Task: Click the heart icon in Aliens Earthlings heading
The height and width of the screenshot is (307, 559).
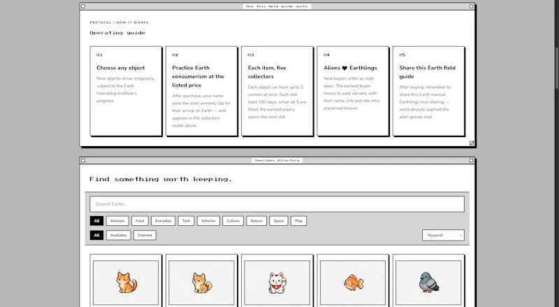Action: tap(344, 68)
